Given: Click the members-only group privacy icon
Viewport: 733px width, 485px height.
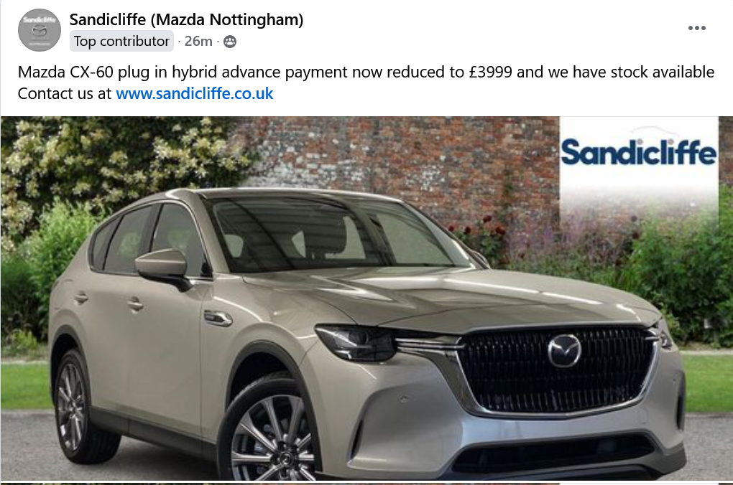Looking at the screenshot, I should point(229,42).
